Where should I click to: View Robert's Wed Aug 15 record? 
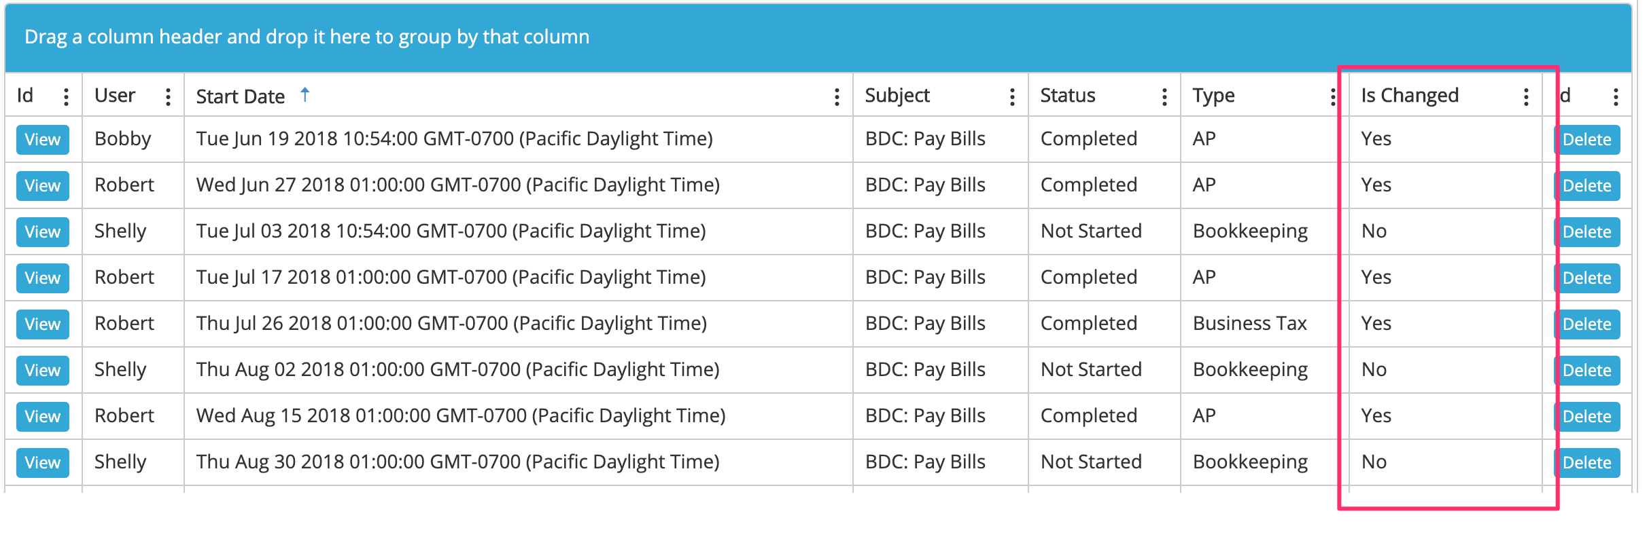tap(43, 417)
